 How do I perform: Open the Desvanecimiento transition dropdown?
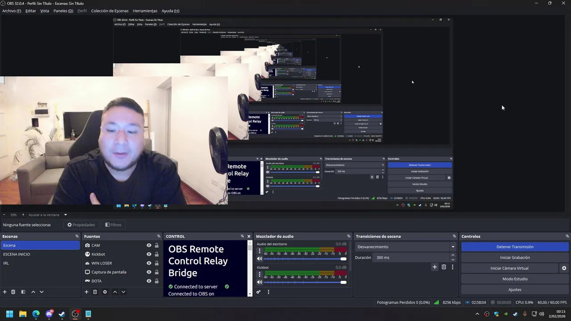(x=406, y=247)
